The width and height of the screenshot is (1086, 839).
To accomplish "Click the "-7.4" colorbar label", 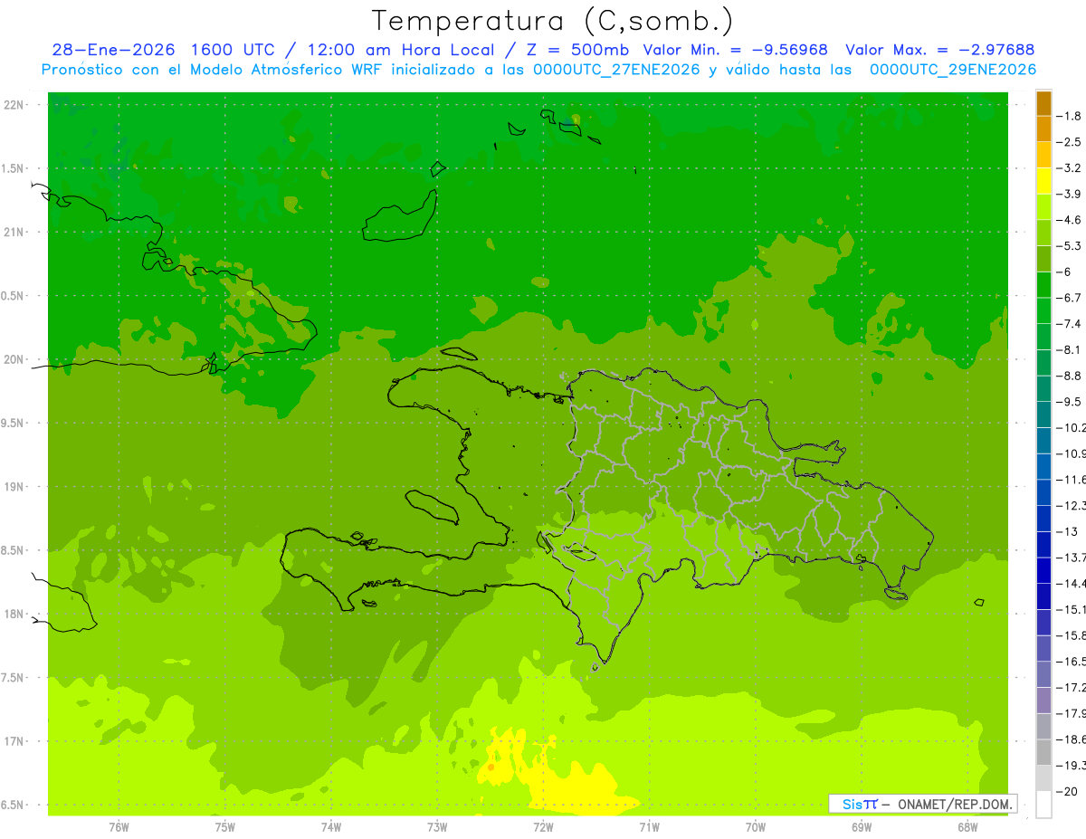I will [1071, 323].
